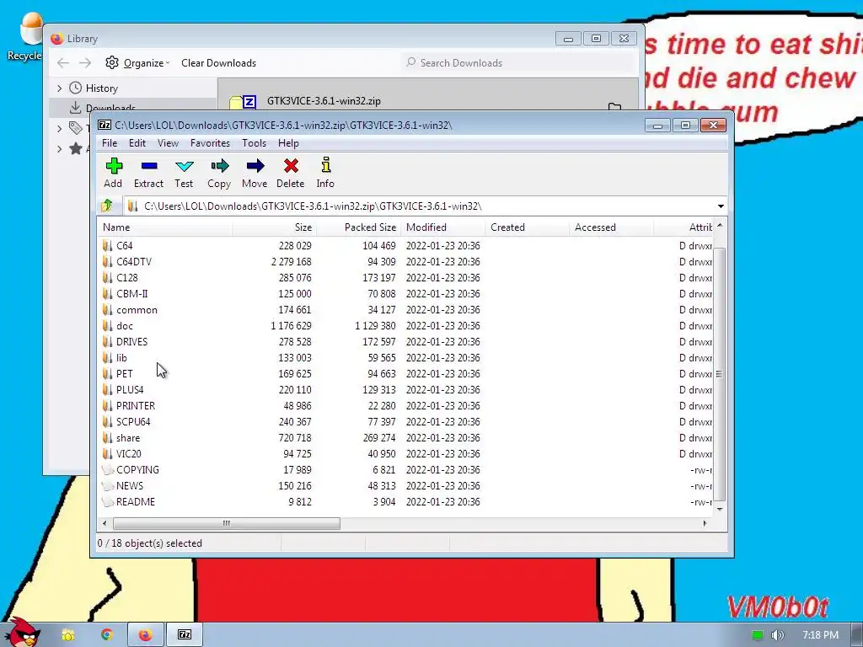Select the README file icon

tap(108, 502)
